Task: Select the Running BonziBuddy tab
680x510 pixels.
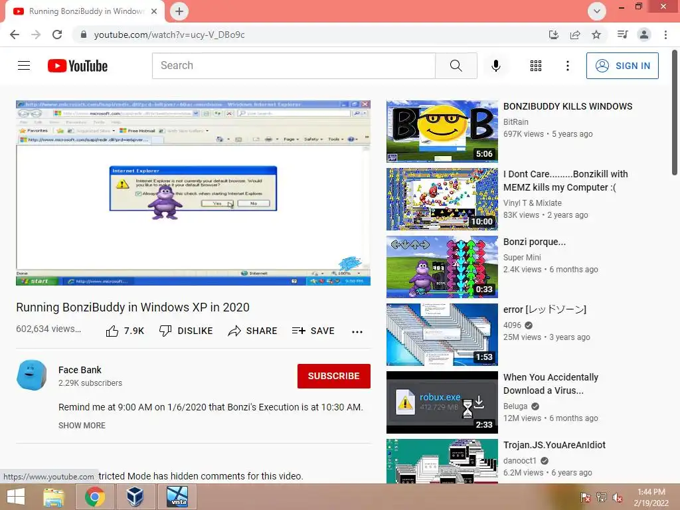Action: (x=85, y=11)
